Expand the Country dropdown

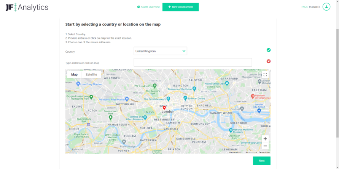coord(161,51)
